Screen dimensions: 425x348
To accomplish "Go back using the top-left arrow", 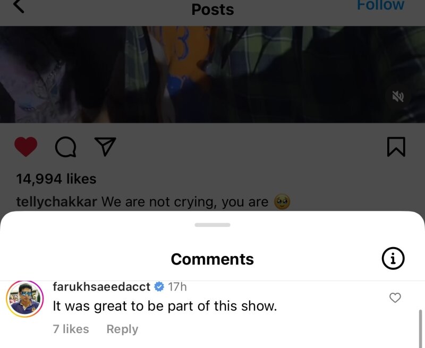I will tap(19, 6).
